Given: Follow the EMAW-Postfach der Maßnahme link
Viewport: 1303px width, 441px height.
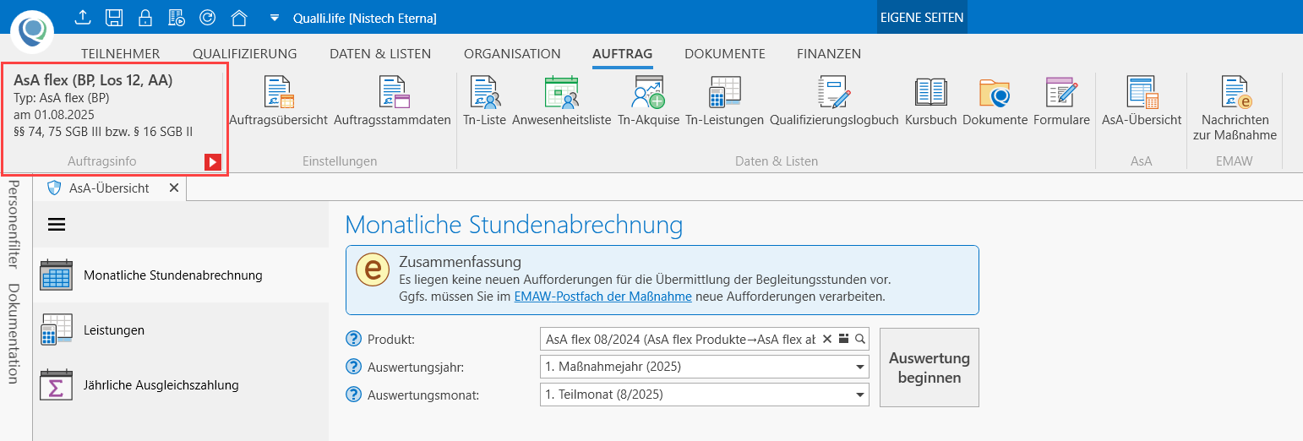Looking at the screenshot, I should 602,297.
